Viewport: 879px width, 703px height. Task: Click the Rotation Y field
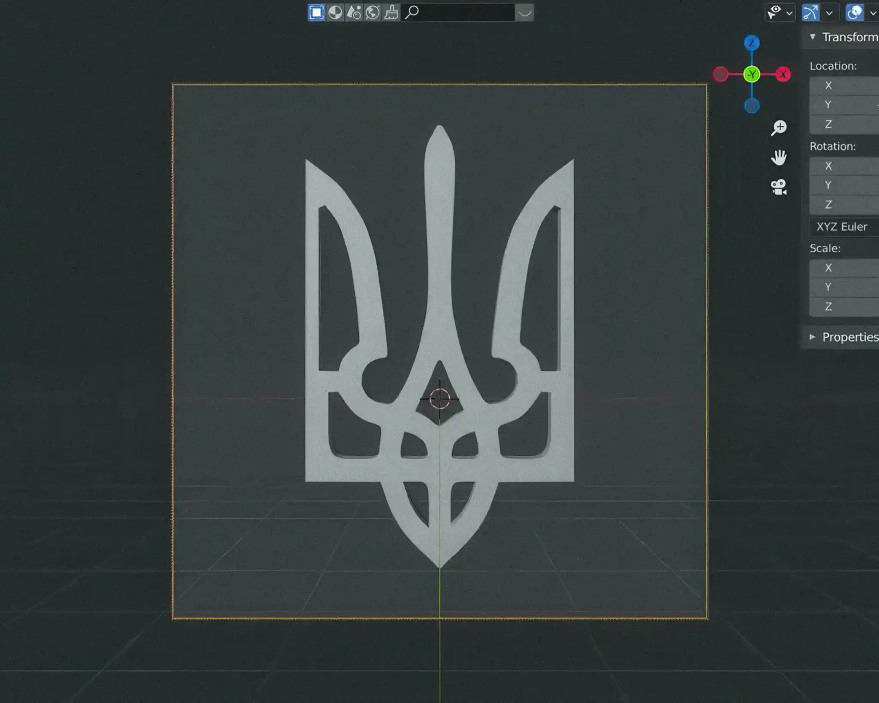coord(844,185)
